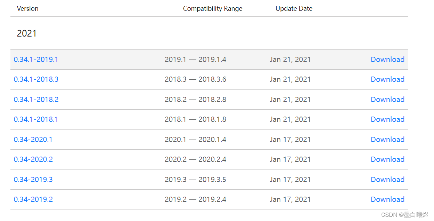Click the Version column header

click(27, 9)
